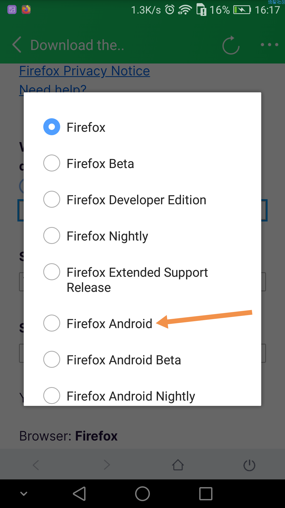Choose the Firefox Developer Edition option
The width and height of the screenshot is (285, 508).
tap(52, 199)
